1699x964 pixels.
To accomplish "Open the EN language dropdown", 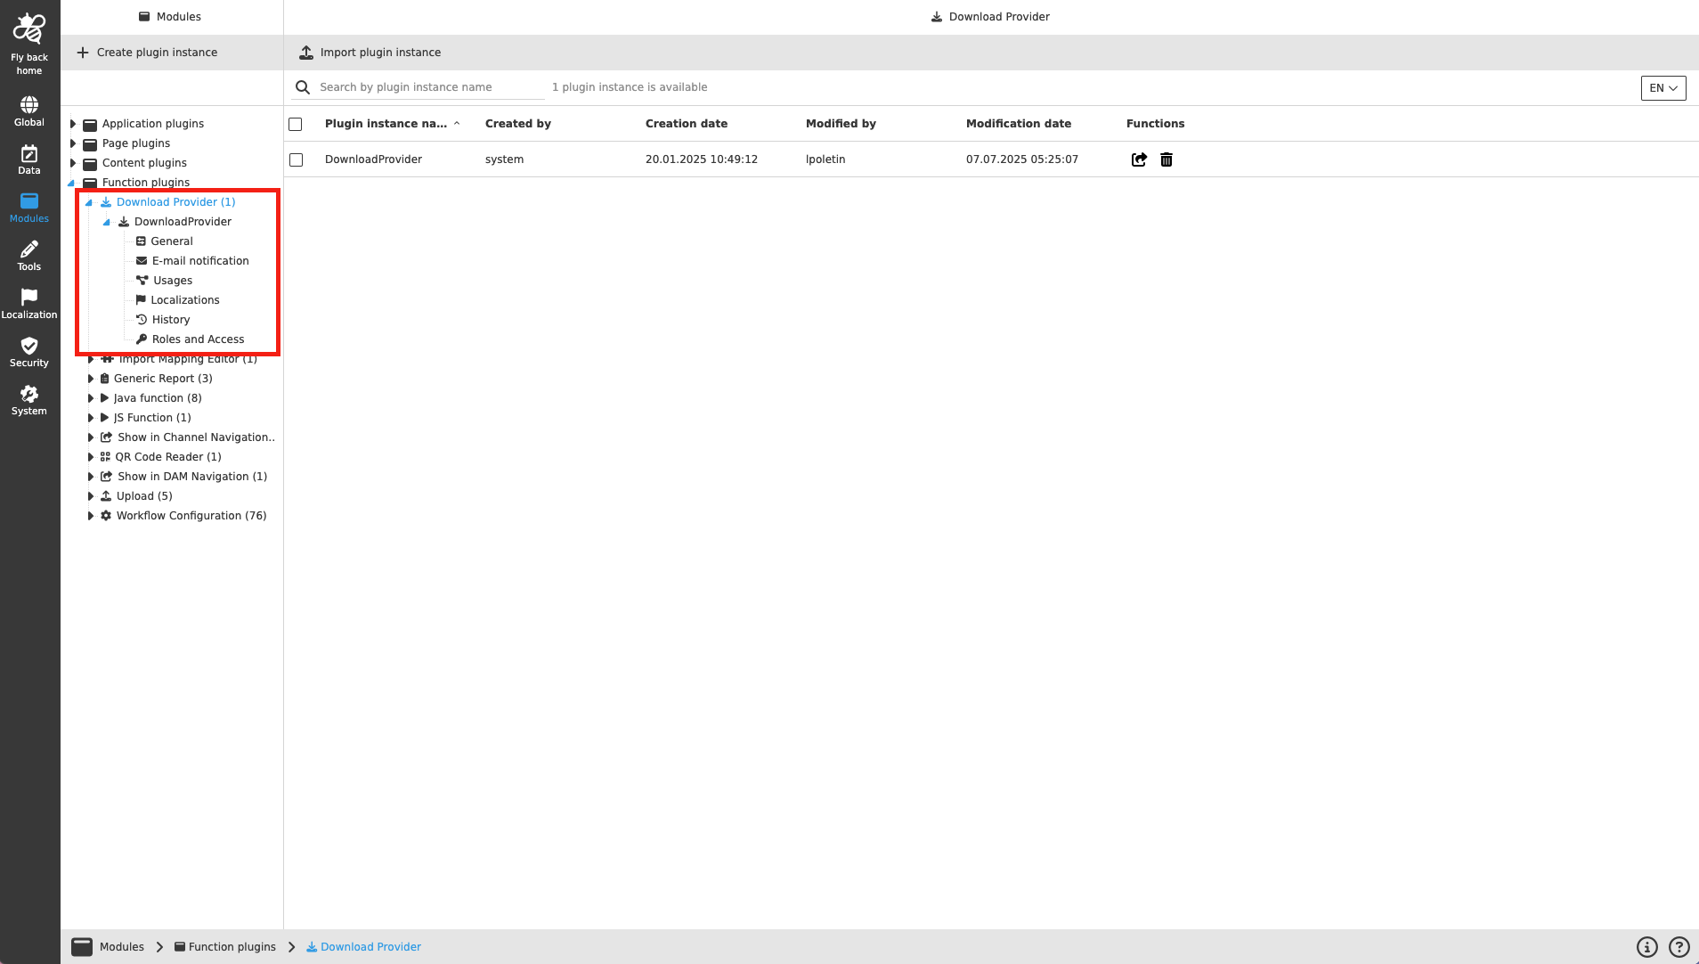I will 1662,87.
